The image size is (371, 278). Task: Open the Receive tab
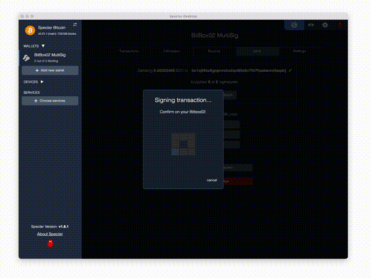(214, 51)
